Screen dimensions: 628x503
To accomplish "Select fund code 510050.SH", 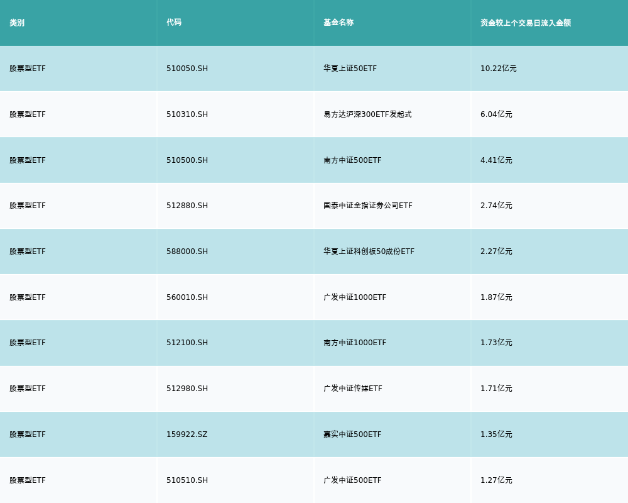I will pos(187,69).
